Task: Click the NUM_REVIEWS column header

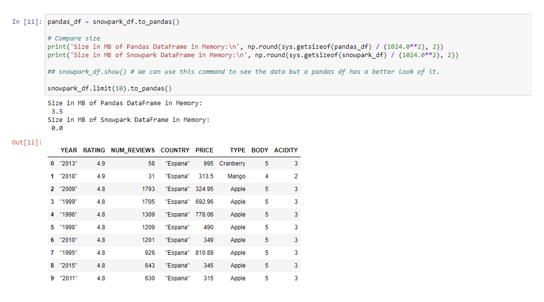Action: (x=133, y=150)
